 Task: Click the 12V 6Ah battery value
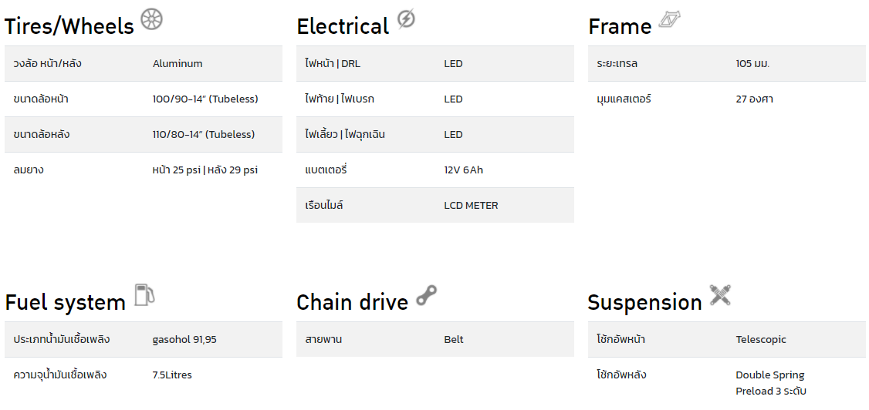click(x=463, y=170)
